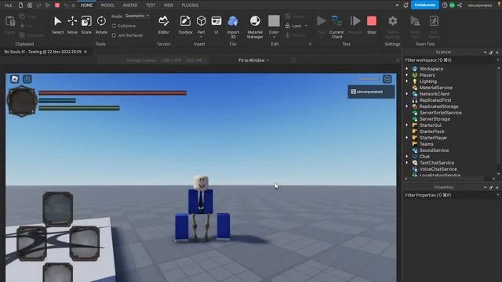Open the Toolbox panel
502x282 pixels.
point(185,25)
